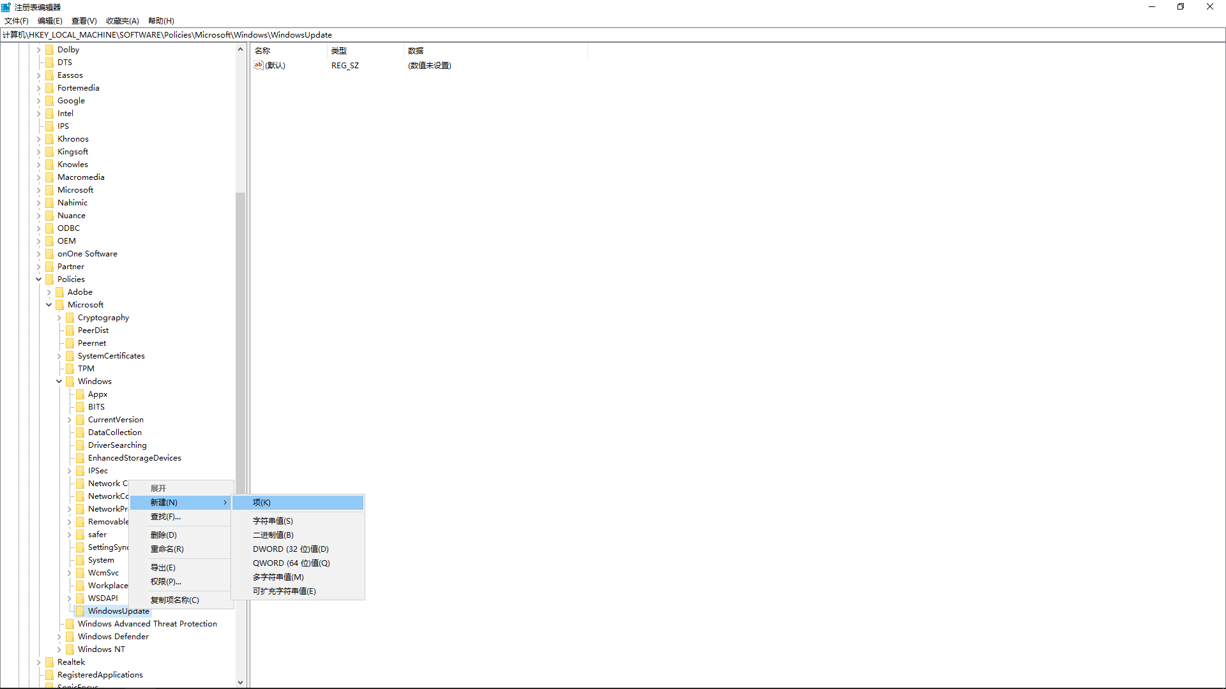Image resolution: width=1226 pixels, height=689 pixels.
Task: Select the TPM key folder icon
Action: pyautogui.click(x=70, y=368)
